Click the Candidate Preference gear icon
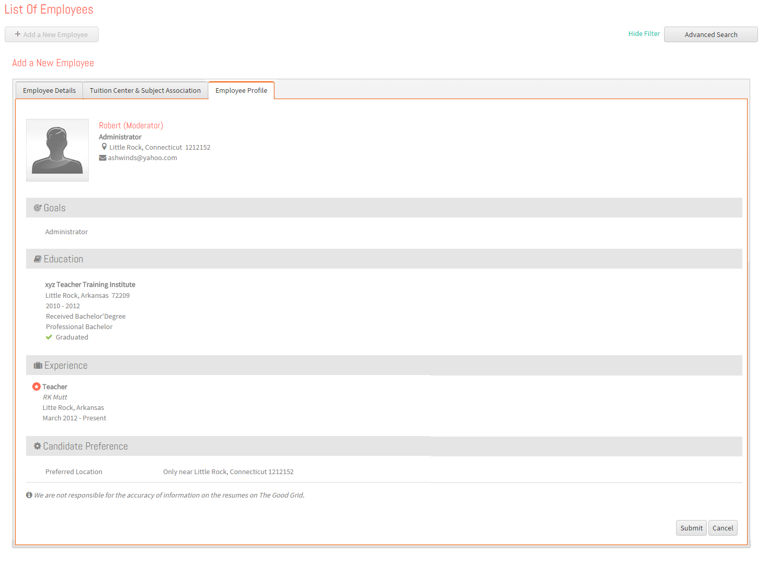This screenshot has width=770, height=568. (38, 446)
